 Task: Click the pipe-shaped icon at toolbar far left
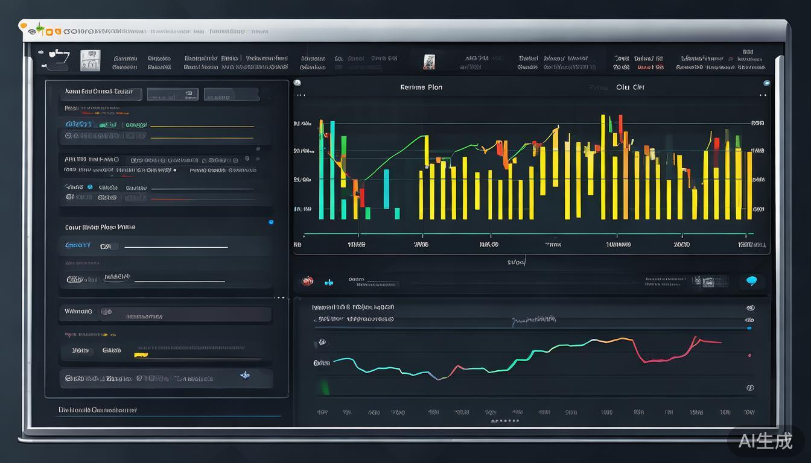tap(55, 59)
